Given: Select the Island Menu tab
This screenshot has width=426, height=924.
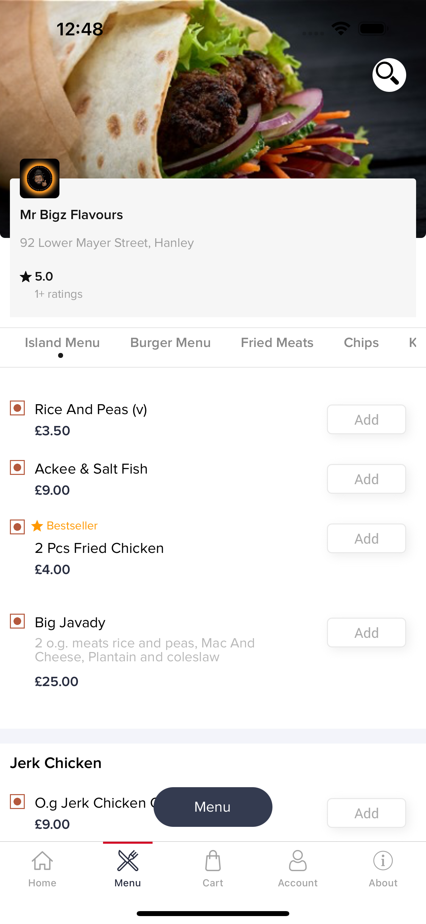Looking at the screenshot, I should [62, 343].
